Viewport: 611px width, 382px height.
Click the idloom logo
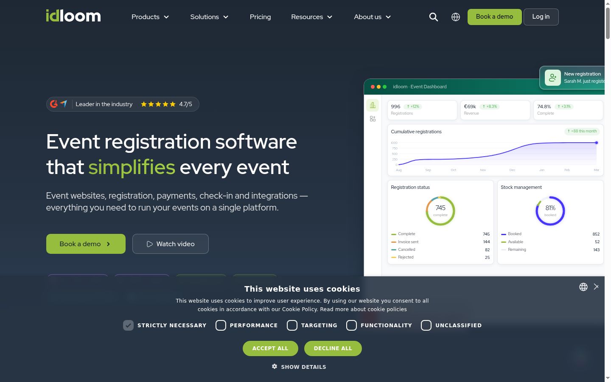pos(73,16)
